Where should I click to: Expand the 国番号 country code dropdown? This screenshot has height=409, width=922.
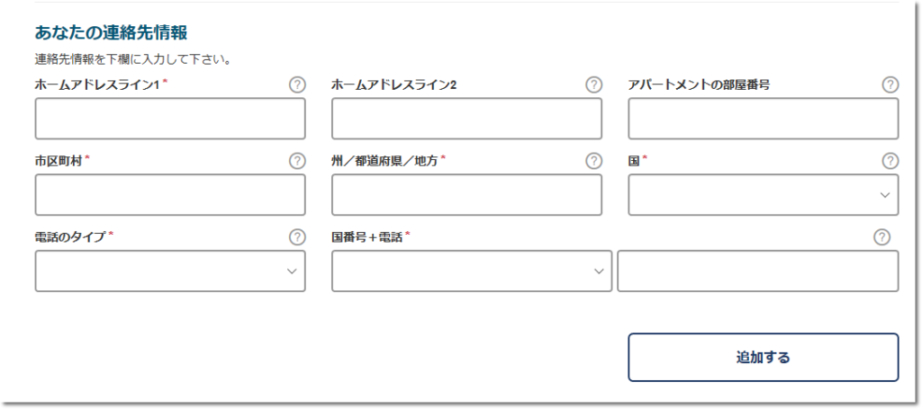pyautogui.click(x=472, y=271)
